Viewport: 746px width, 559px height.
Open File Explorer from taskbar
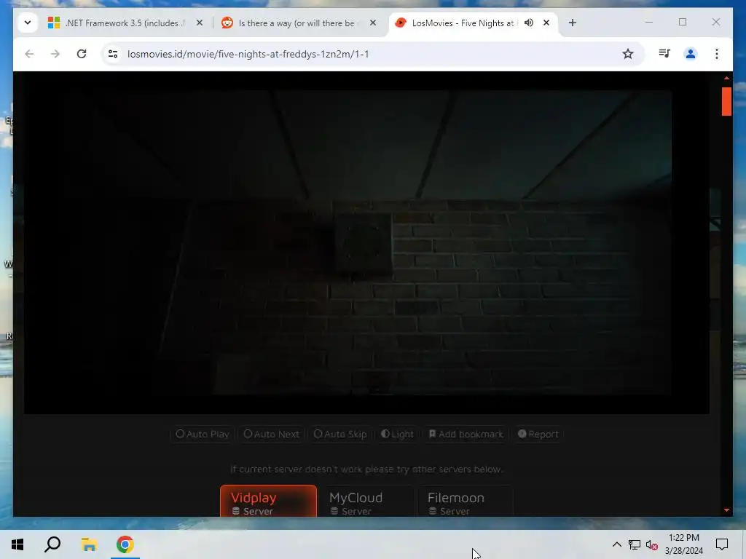click(x=89, y=544)
